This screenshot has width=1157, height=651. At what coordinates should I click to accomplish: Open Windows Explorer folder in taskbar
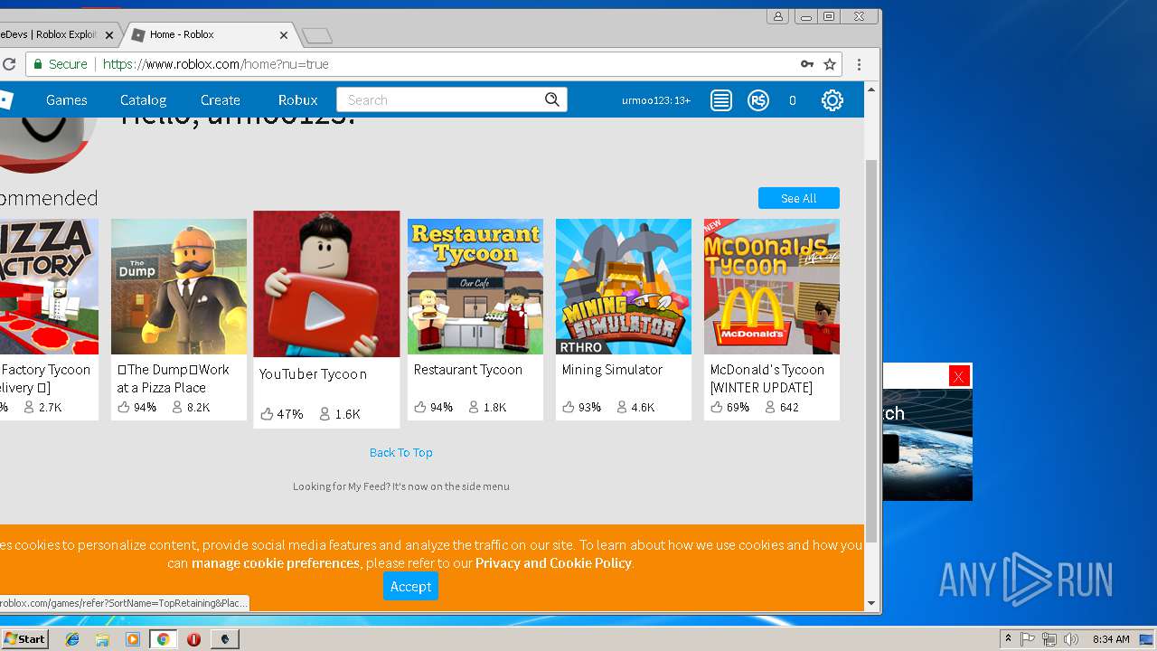(102, 639)
